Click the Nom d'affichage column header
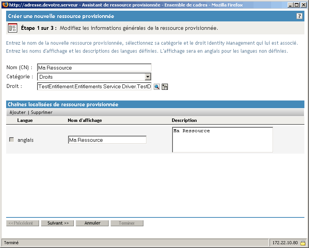 [x=85, y=120]
